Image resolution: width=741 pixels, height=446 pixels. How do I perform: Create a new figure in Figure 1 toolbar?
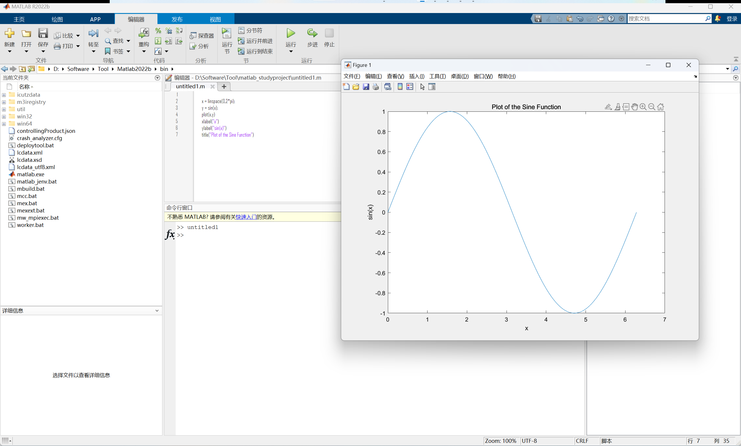(x=346, y=87)
